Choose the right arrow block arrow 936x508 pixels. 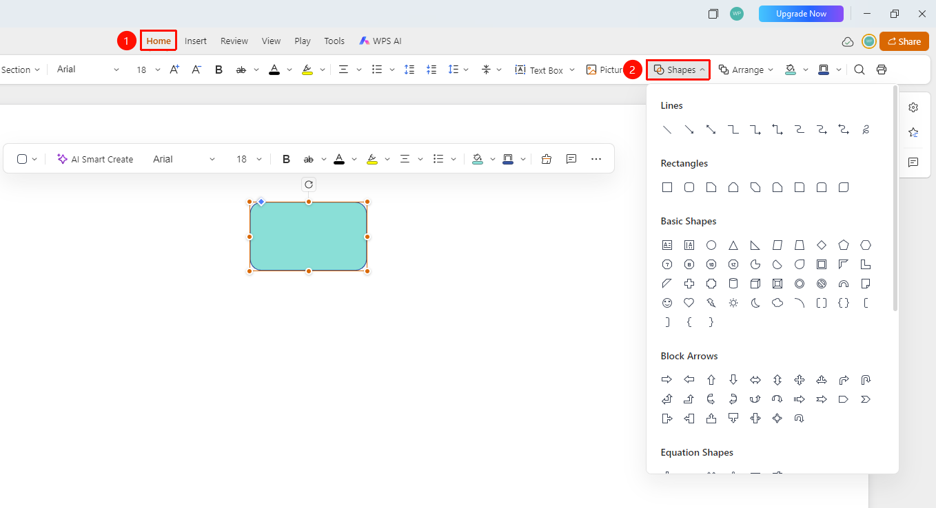[667, 380]
